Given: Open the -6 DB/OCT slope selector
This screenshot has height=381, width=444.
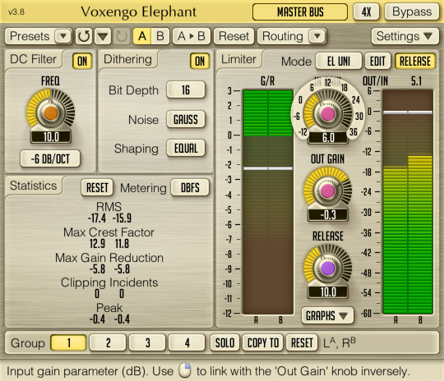Looking at the screenshot, I should point(50,159).
